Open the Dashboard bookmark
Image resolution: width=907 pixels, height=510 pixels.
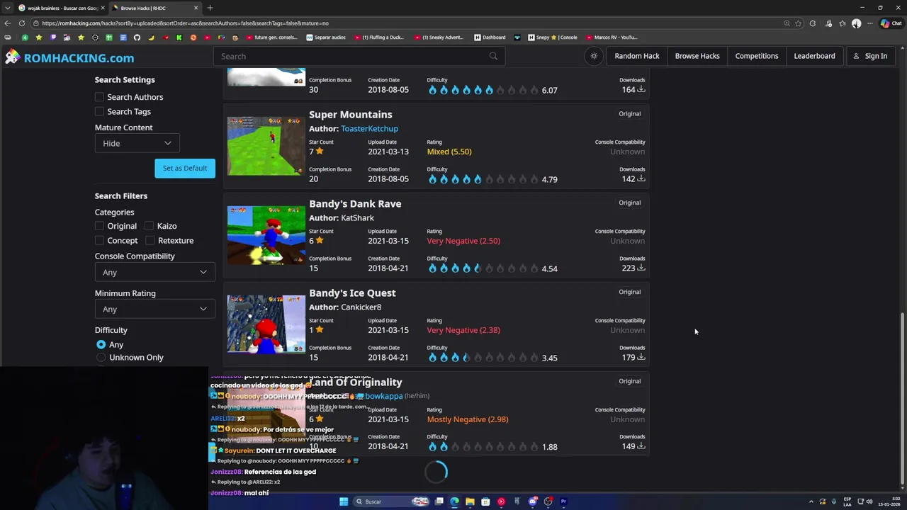pyautogui.click(x=490, y=38)
